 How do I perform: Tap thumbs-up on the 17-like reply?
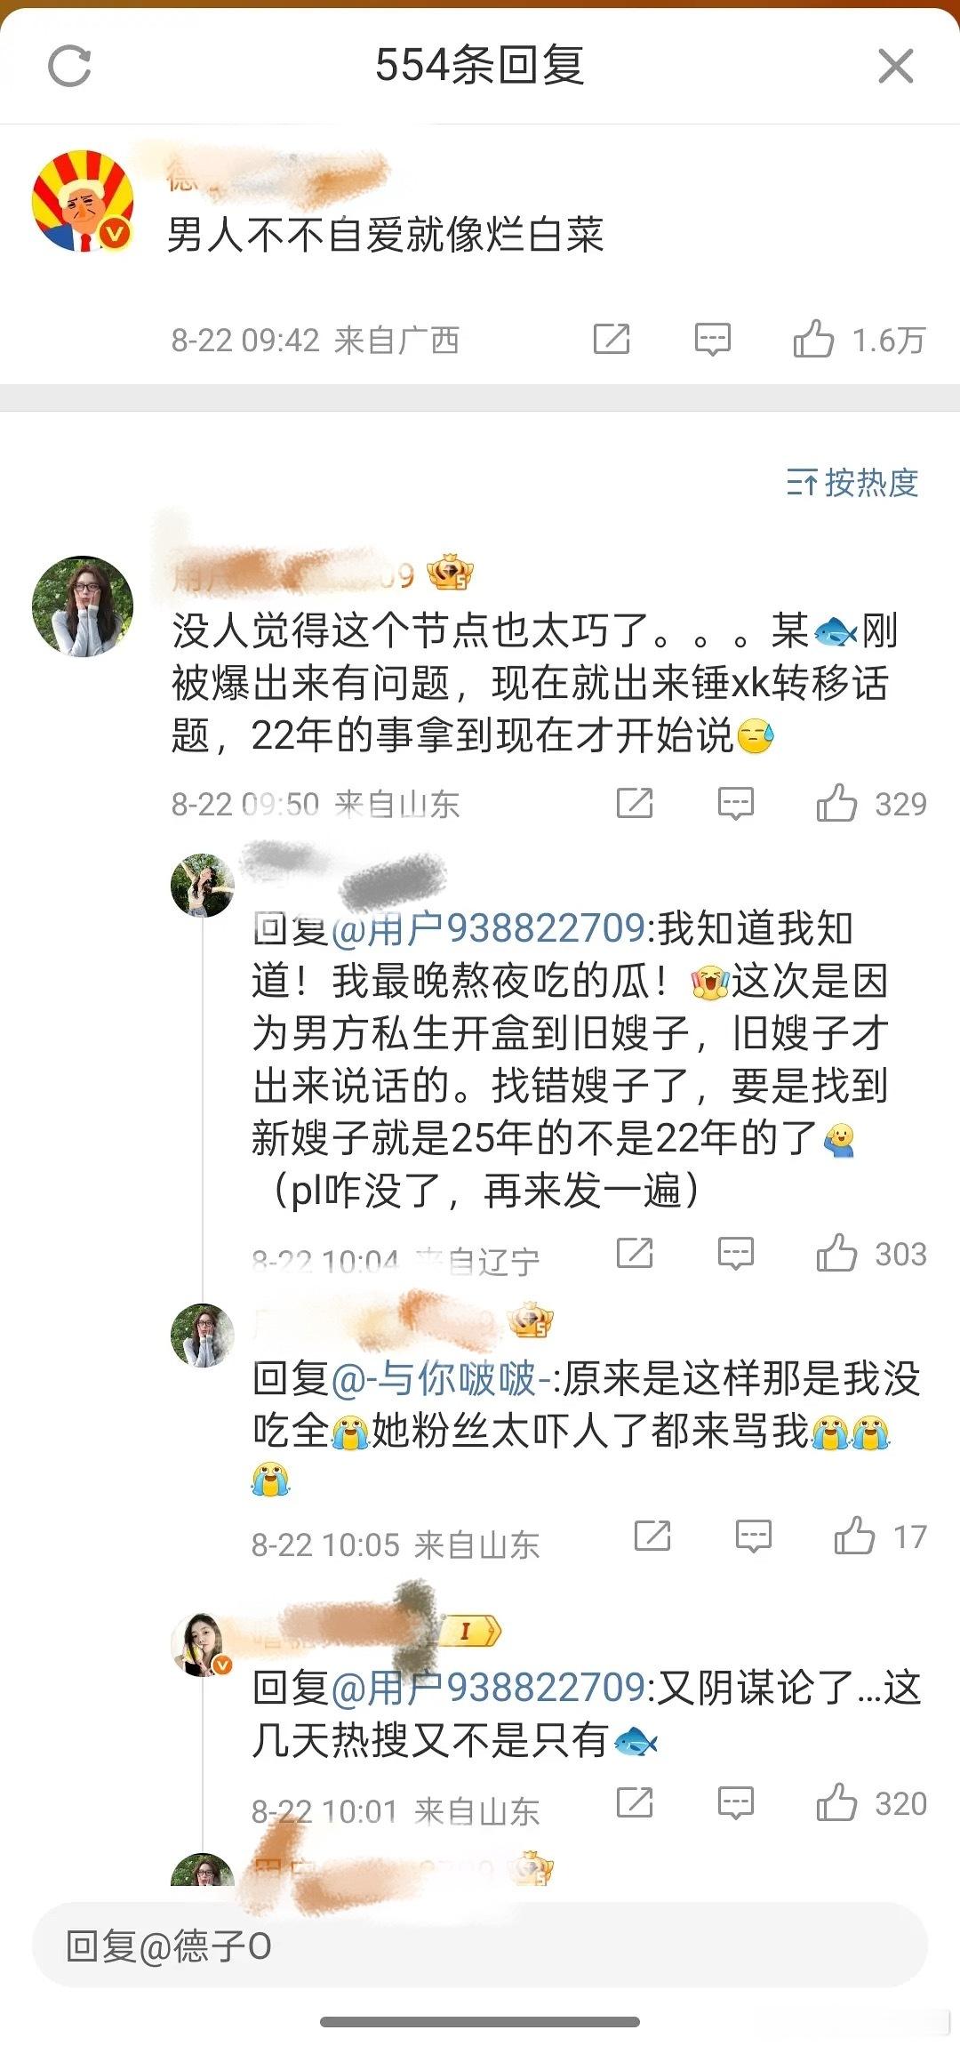pyautogui.click(x=854, y=1536)
